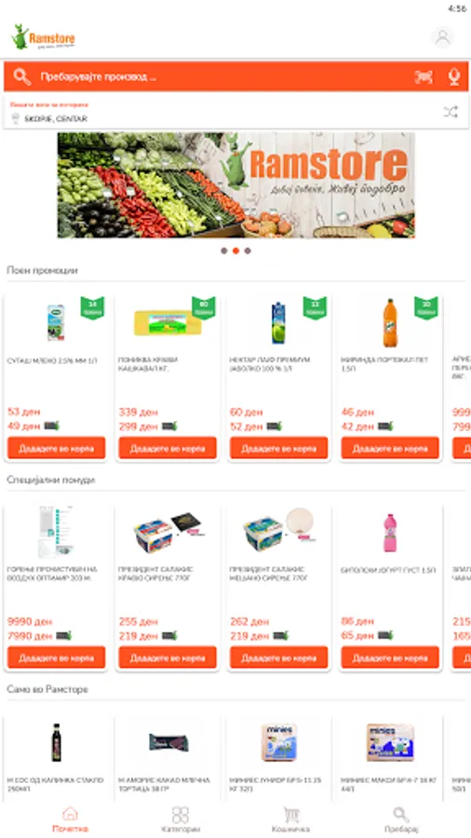Go to the Почетна home tab
The width and height of the screenshot is (471, 838).
coord(70,819)
